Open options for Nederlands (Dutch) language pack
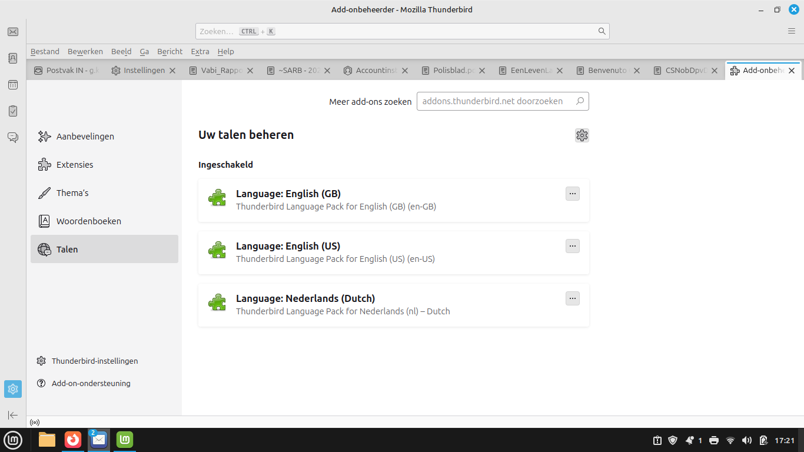 tap(573, 298)
